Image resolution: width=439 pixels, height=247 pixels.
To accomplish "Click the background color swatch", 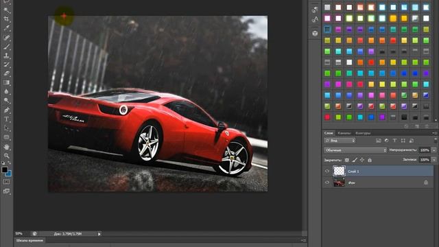I will [x=9, y=174].
